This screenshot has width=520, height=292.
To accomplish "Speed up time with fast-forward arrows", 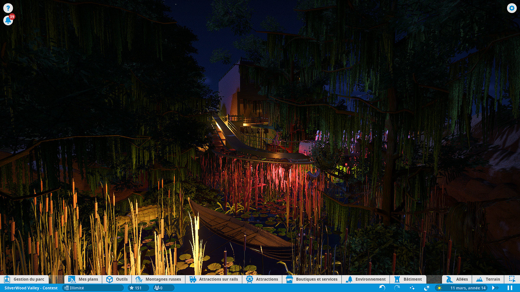I will (x=495, y=288).
